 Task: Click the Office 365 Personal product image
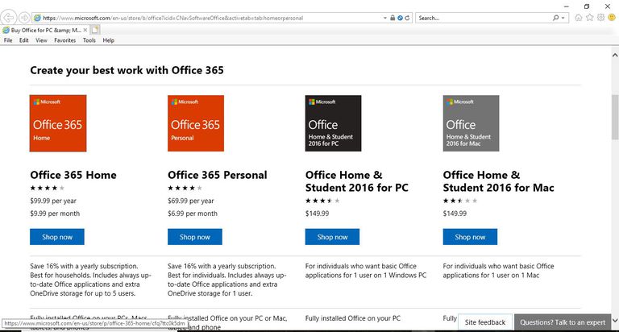pos(196,123)
